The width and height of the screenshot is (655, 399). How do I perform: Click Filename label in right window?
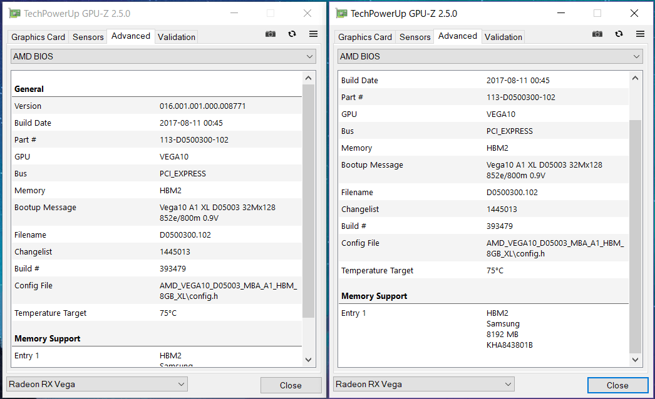click(x=357, y=193)
